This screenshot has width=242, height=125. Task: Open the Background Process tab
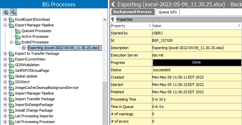coord(132,12)
